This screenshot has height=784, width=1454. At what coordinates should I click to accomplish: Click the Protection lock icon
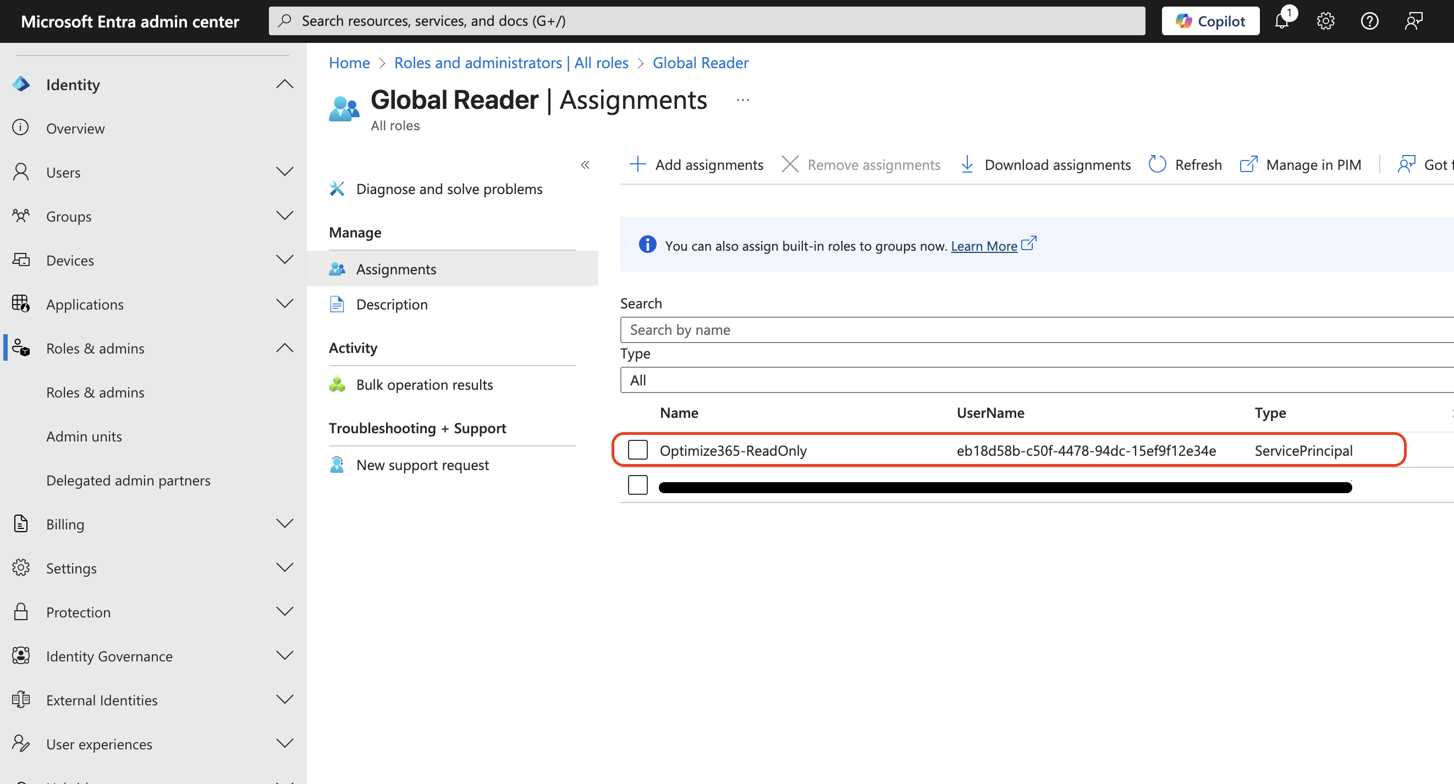(x=21, y=611)
